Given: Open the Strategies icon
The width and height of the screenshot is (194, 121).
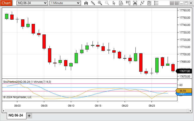Looking at the screenshot, I should point(149,3).
